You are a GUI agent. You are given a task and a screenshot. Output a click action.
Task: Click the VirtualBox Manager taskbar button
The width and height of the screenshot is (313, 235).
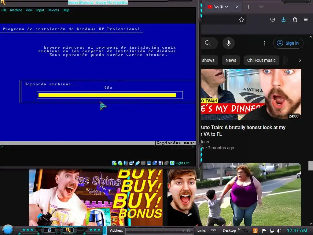click(50, 230)
